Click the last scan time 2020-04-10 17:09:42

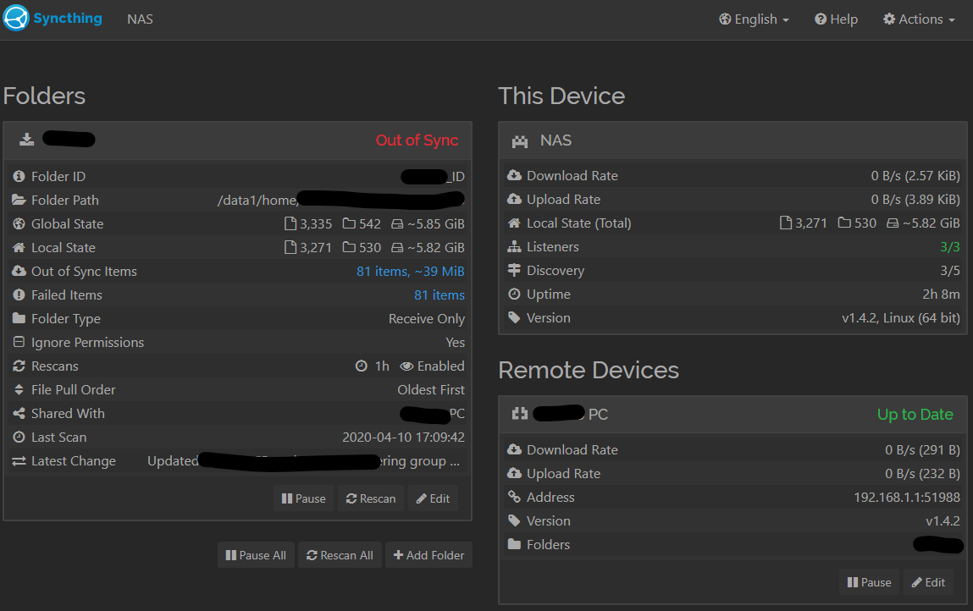403,438
